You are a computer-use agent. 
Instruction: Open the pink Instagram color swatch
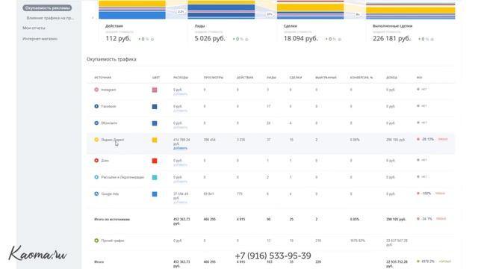(x=155, y=90)
